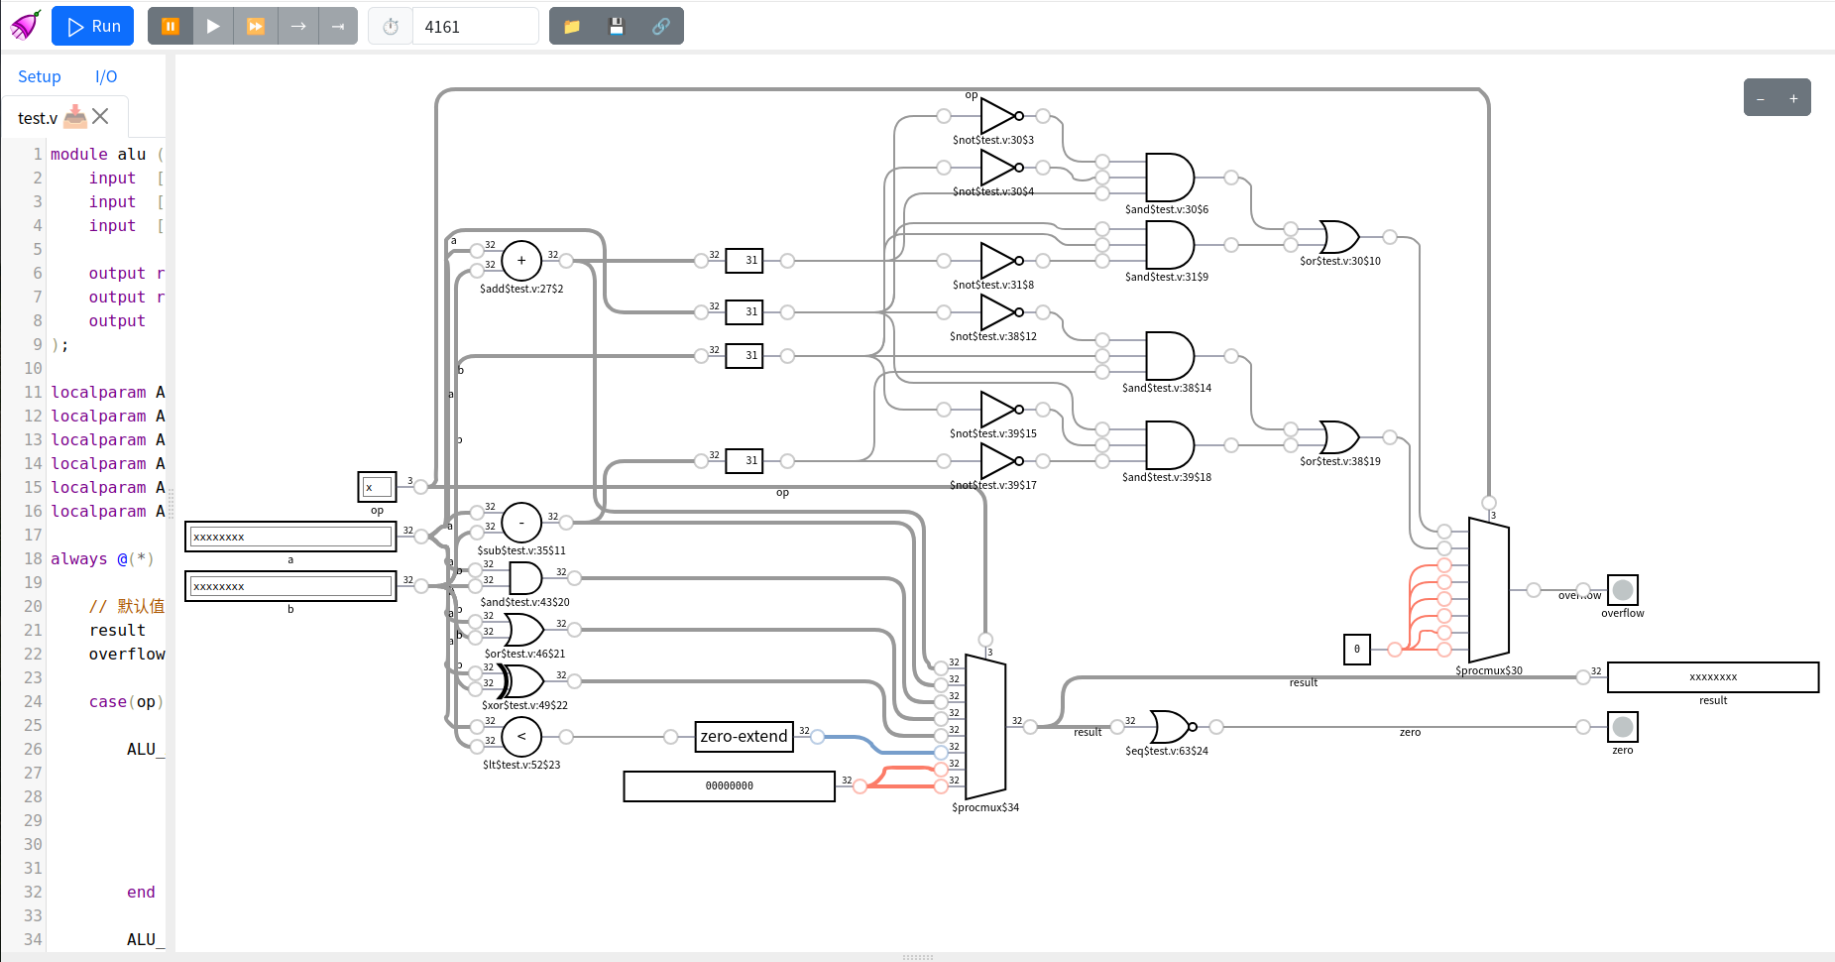Open a circuit file with the folder icon
The image size is (1835, 962).
tap(572, 27)
